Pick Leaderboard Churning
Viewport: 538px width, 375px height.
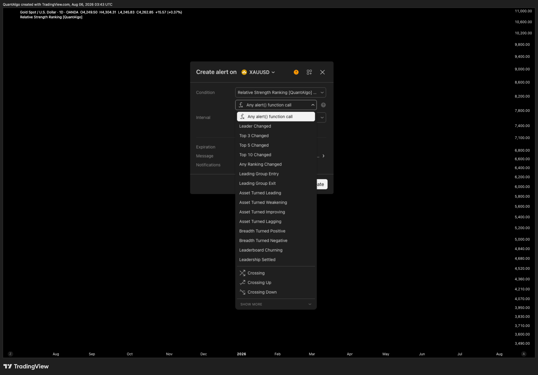[276, 250]
